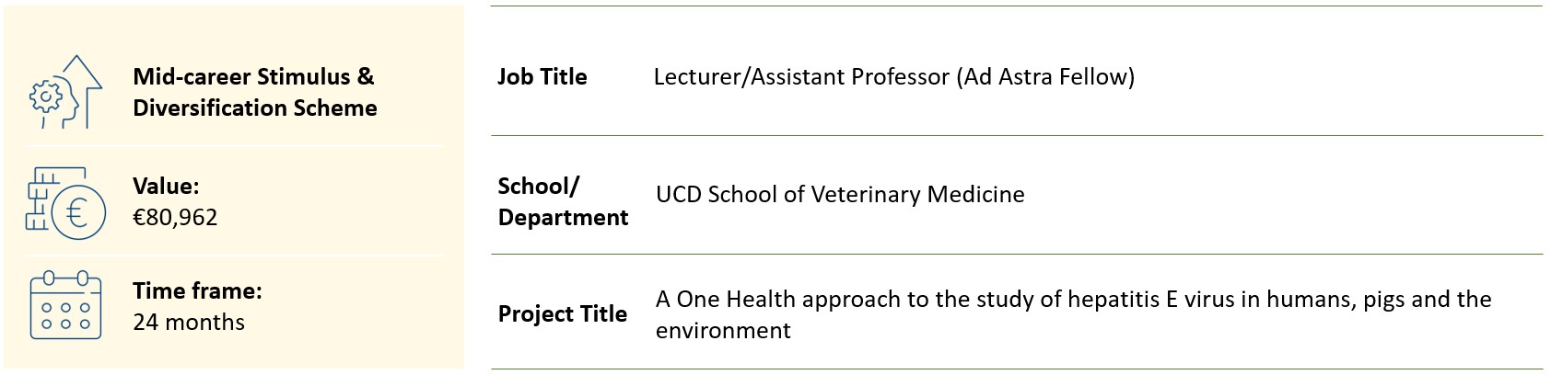Click the Value: label
Screen dimensions: 1551x375
[166, 186]
